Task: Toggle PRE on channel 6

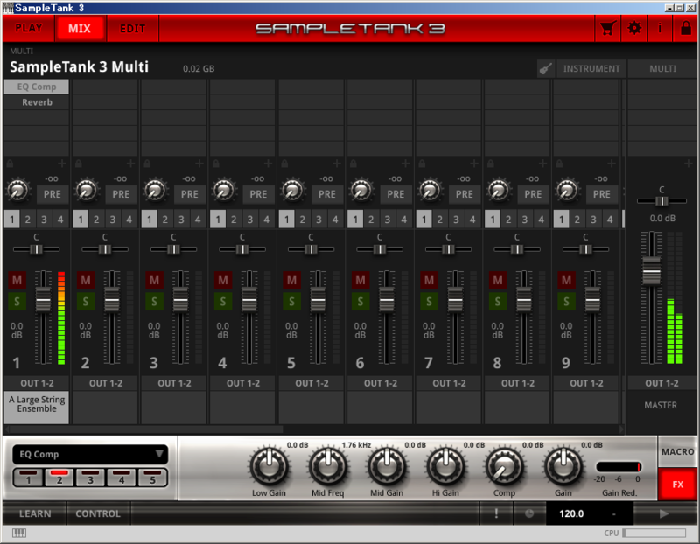Action: pyautogui.click(x=395, y=194)
